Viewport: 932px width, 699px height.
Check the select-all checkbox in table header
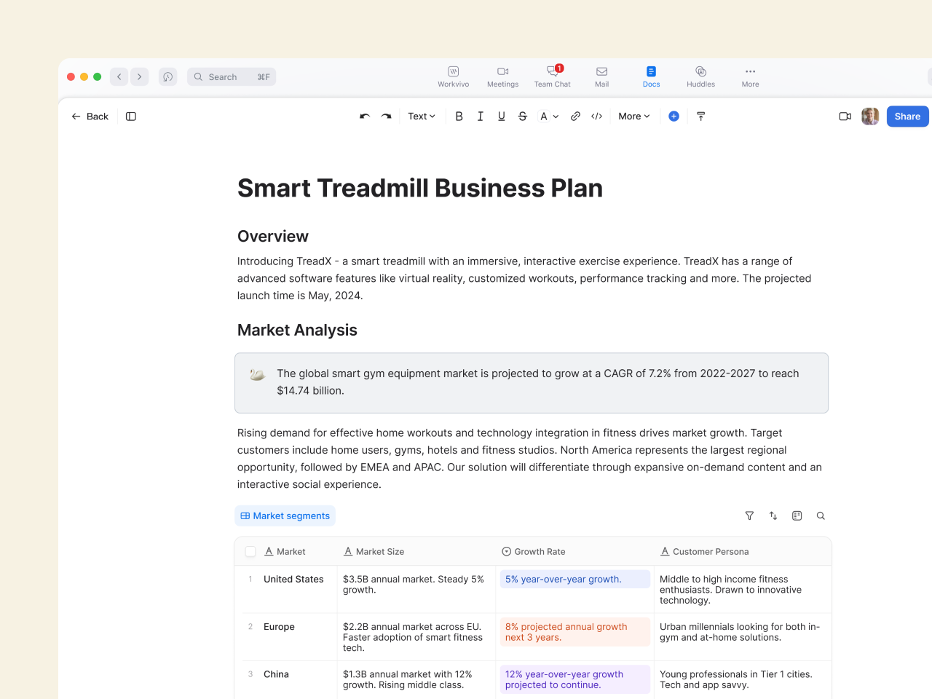pyautogui.click(x=250, y=552)
